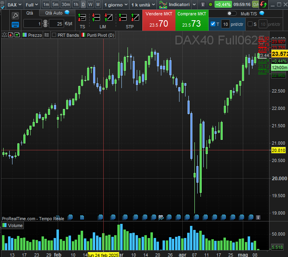288x257 pixels.
Task: Click Comprare MKT buy button
Action: point(192,20)
